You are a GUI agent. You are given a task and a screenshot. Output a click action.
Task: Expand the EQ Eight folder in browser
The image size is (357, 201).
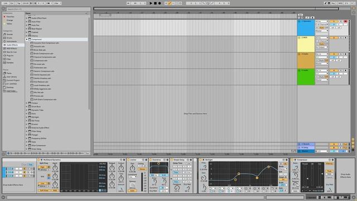pos(27,117)
